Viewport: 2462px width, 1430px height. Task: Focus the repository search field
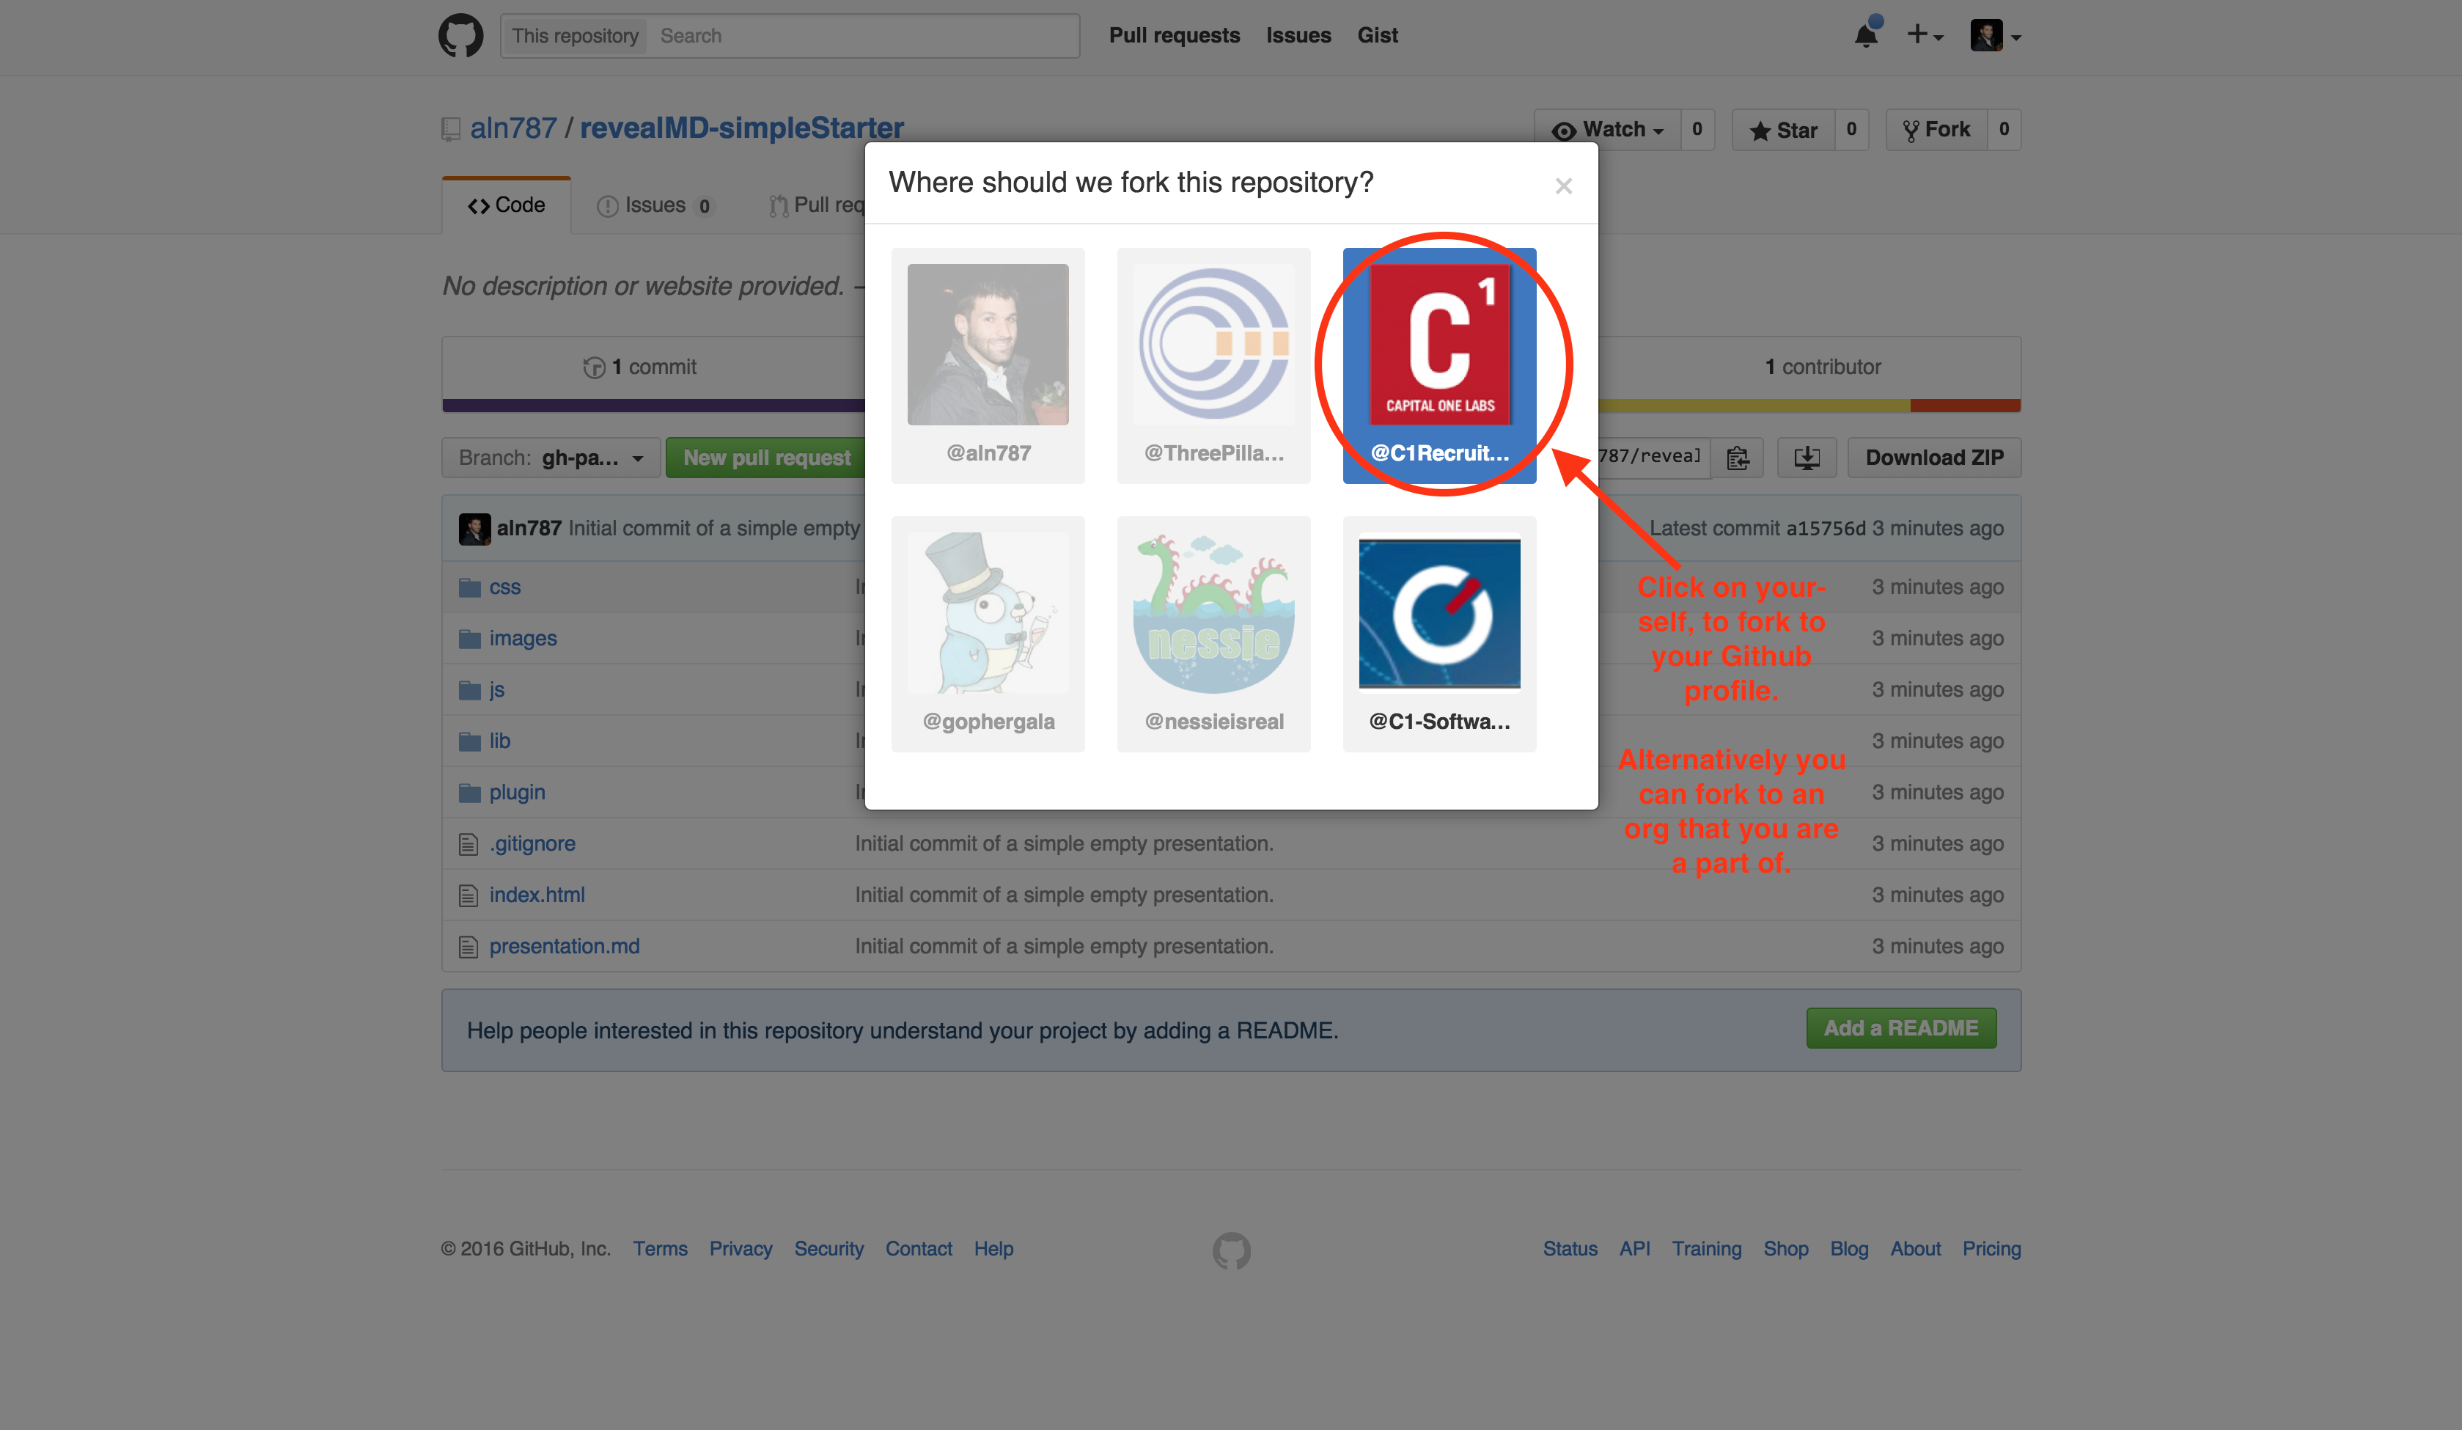coord(864,35)
